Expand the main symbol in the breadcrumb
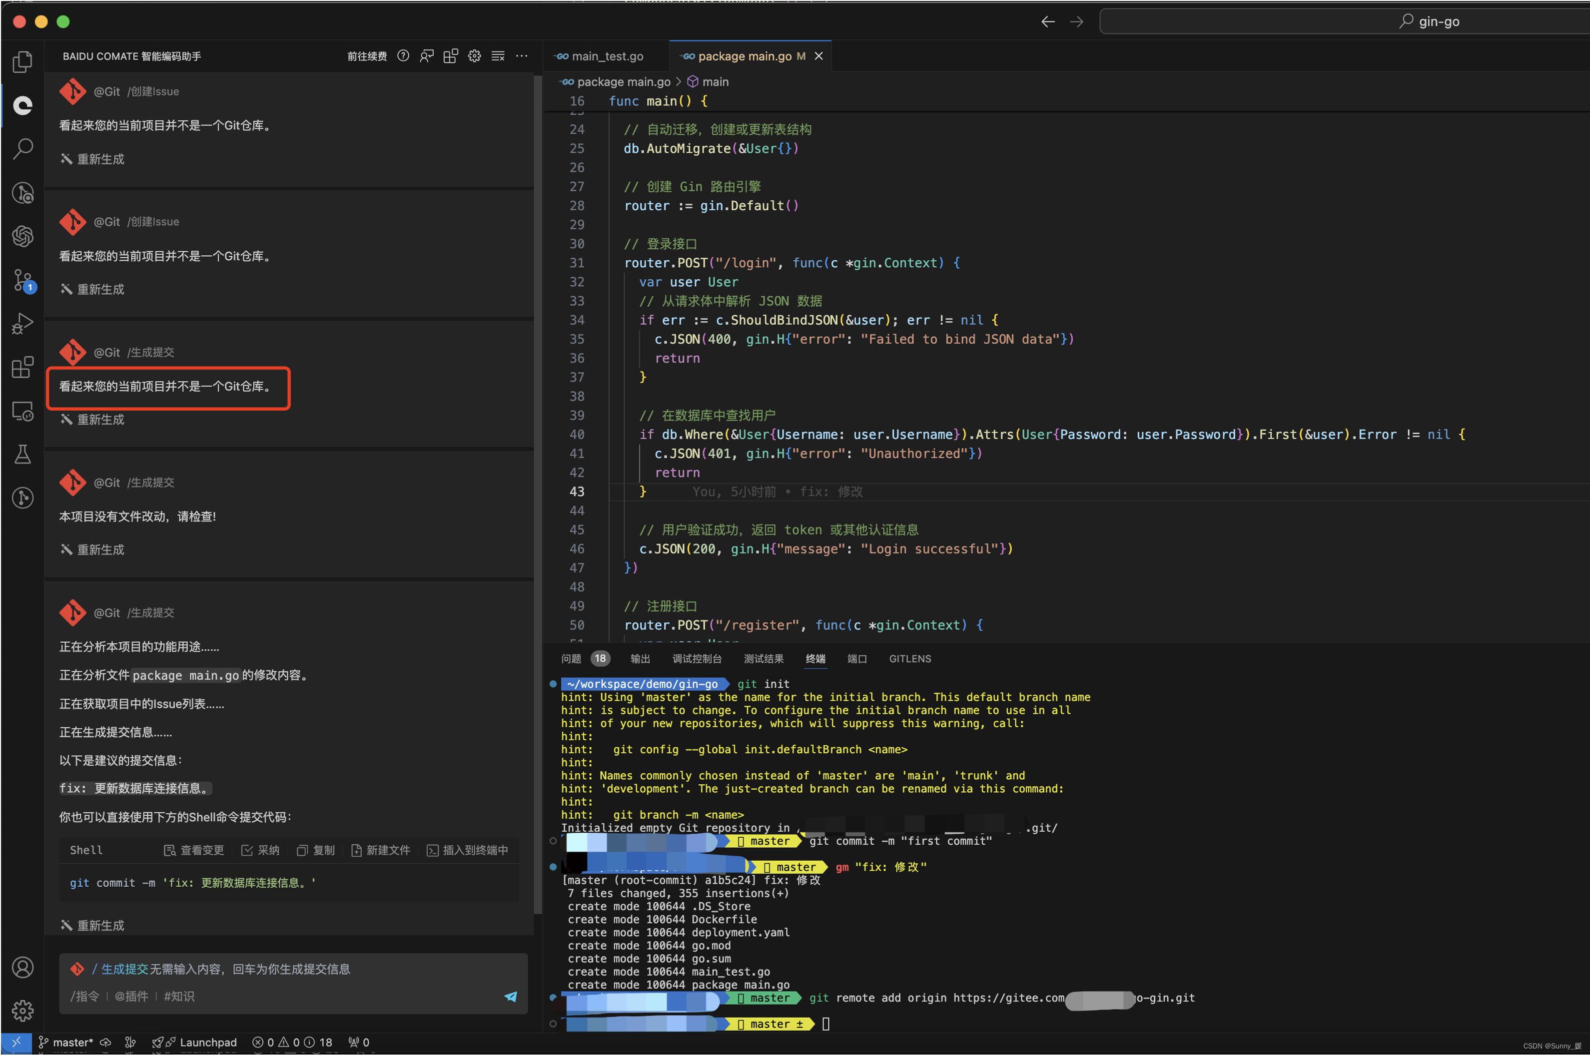This screenshot has height=1055, width=1590. (x=715, y=82)
